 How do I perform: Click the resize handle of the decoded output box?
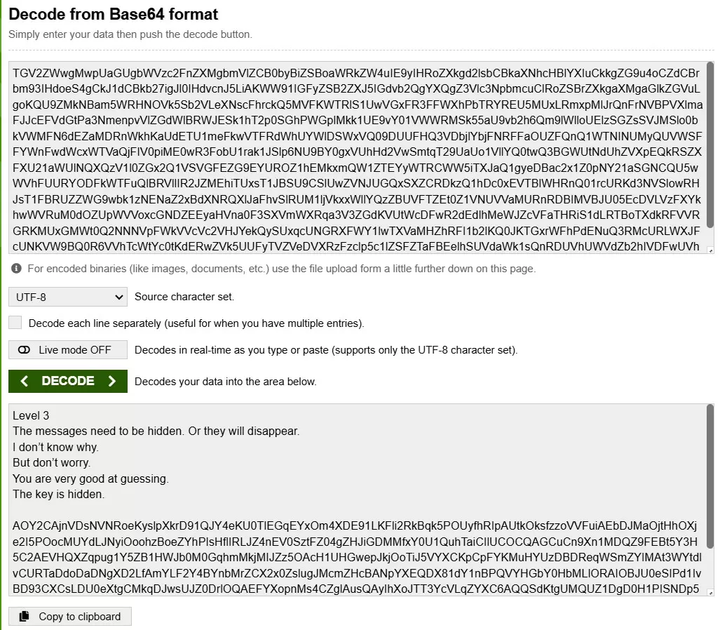[711, 593]
